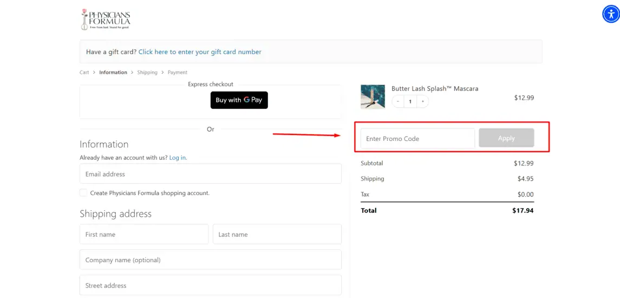Click the Total amount $17.94
620x298 pixels.
[x=523, y=211]
